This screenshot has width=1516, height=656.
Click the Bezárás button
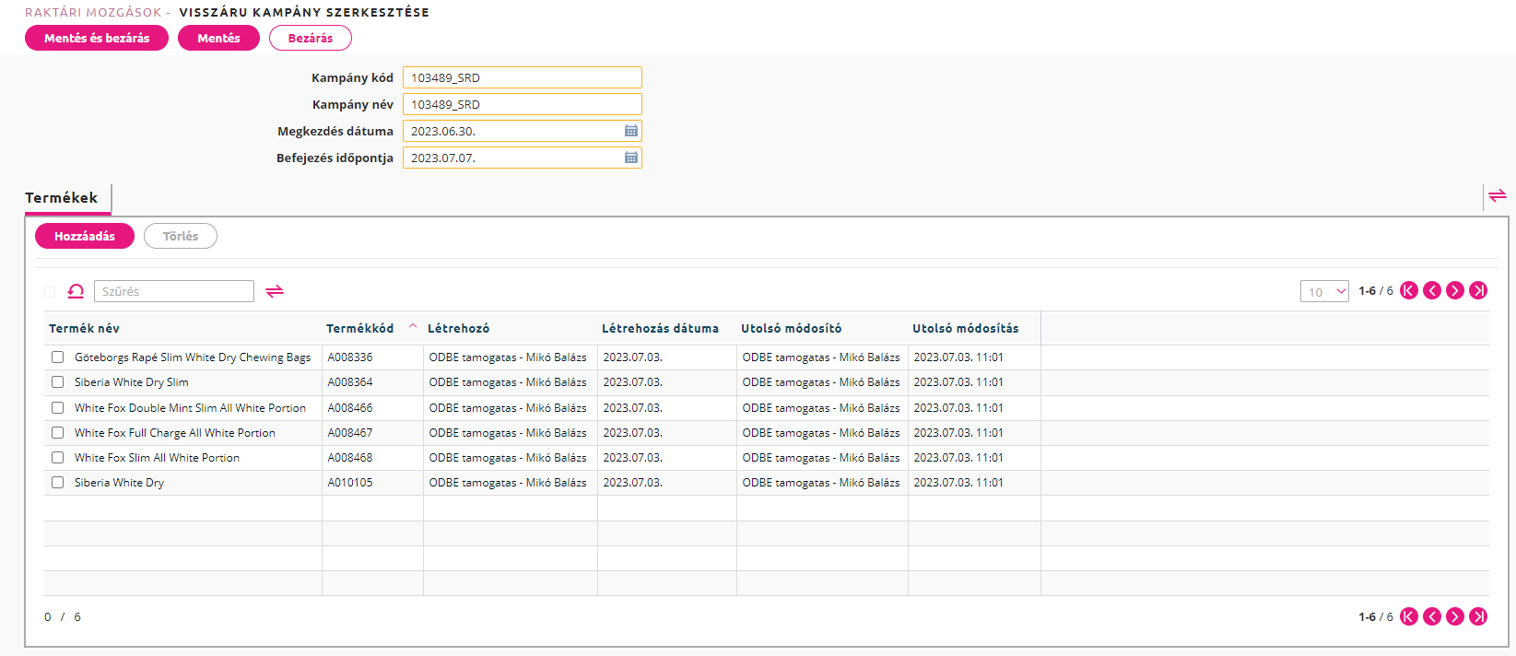coord(311,38)
